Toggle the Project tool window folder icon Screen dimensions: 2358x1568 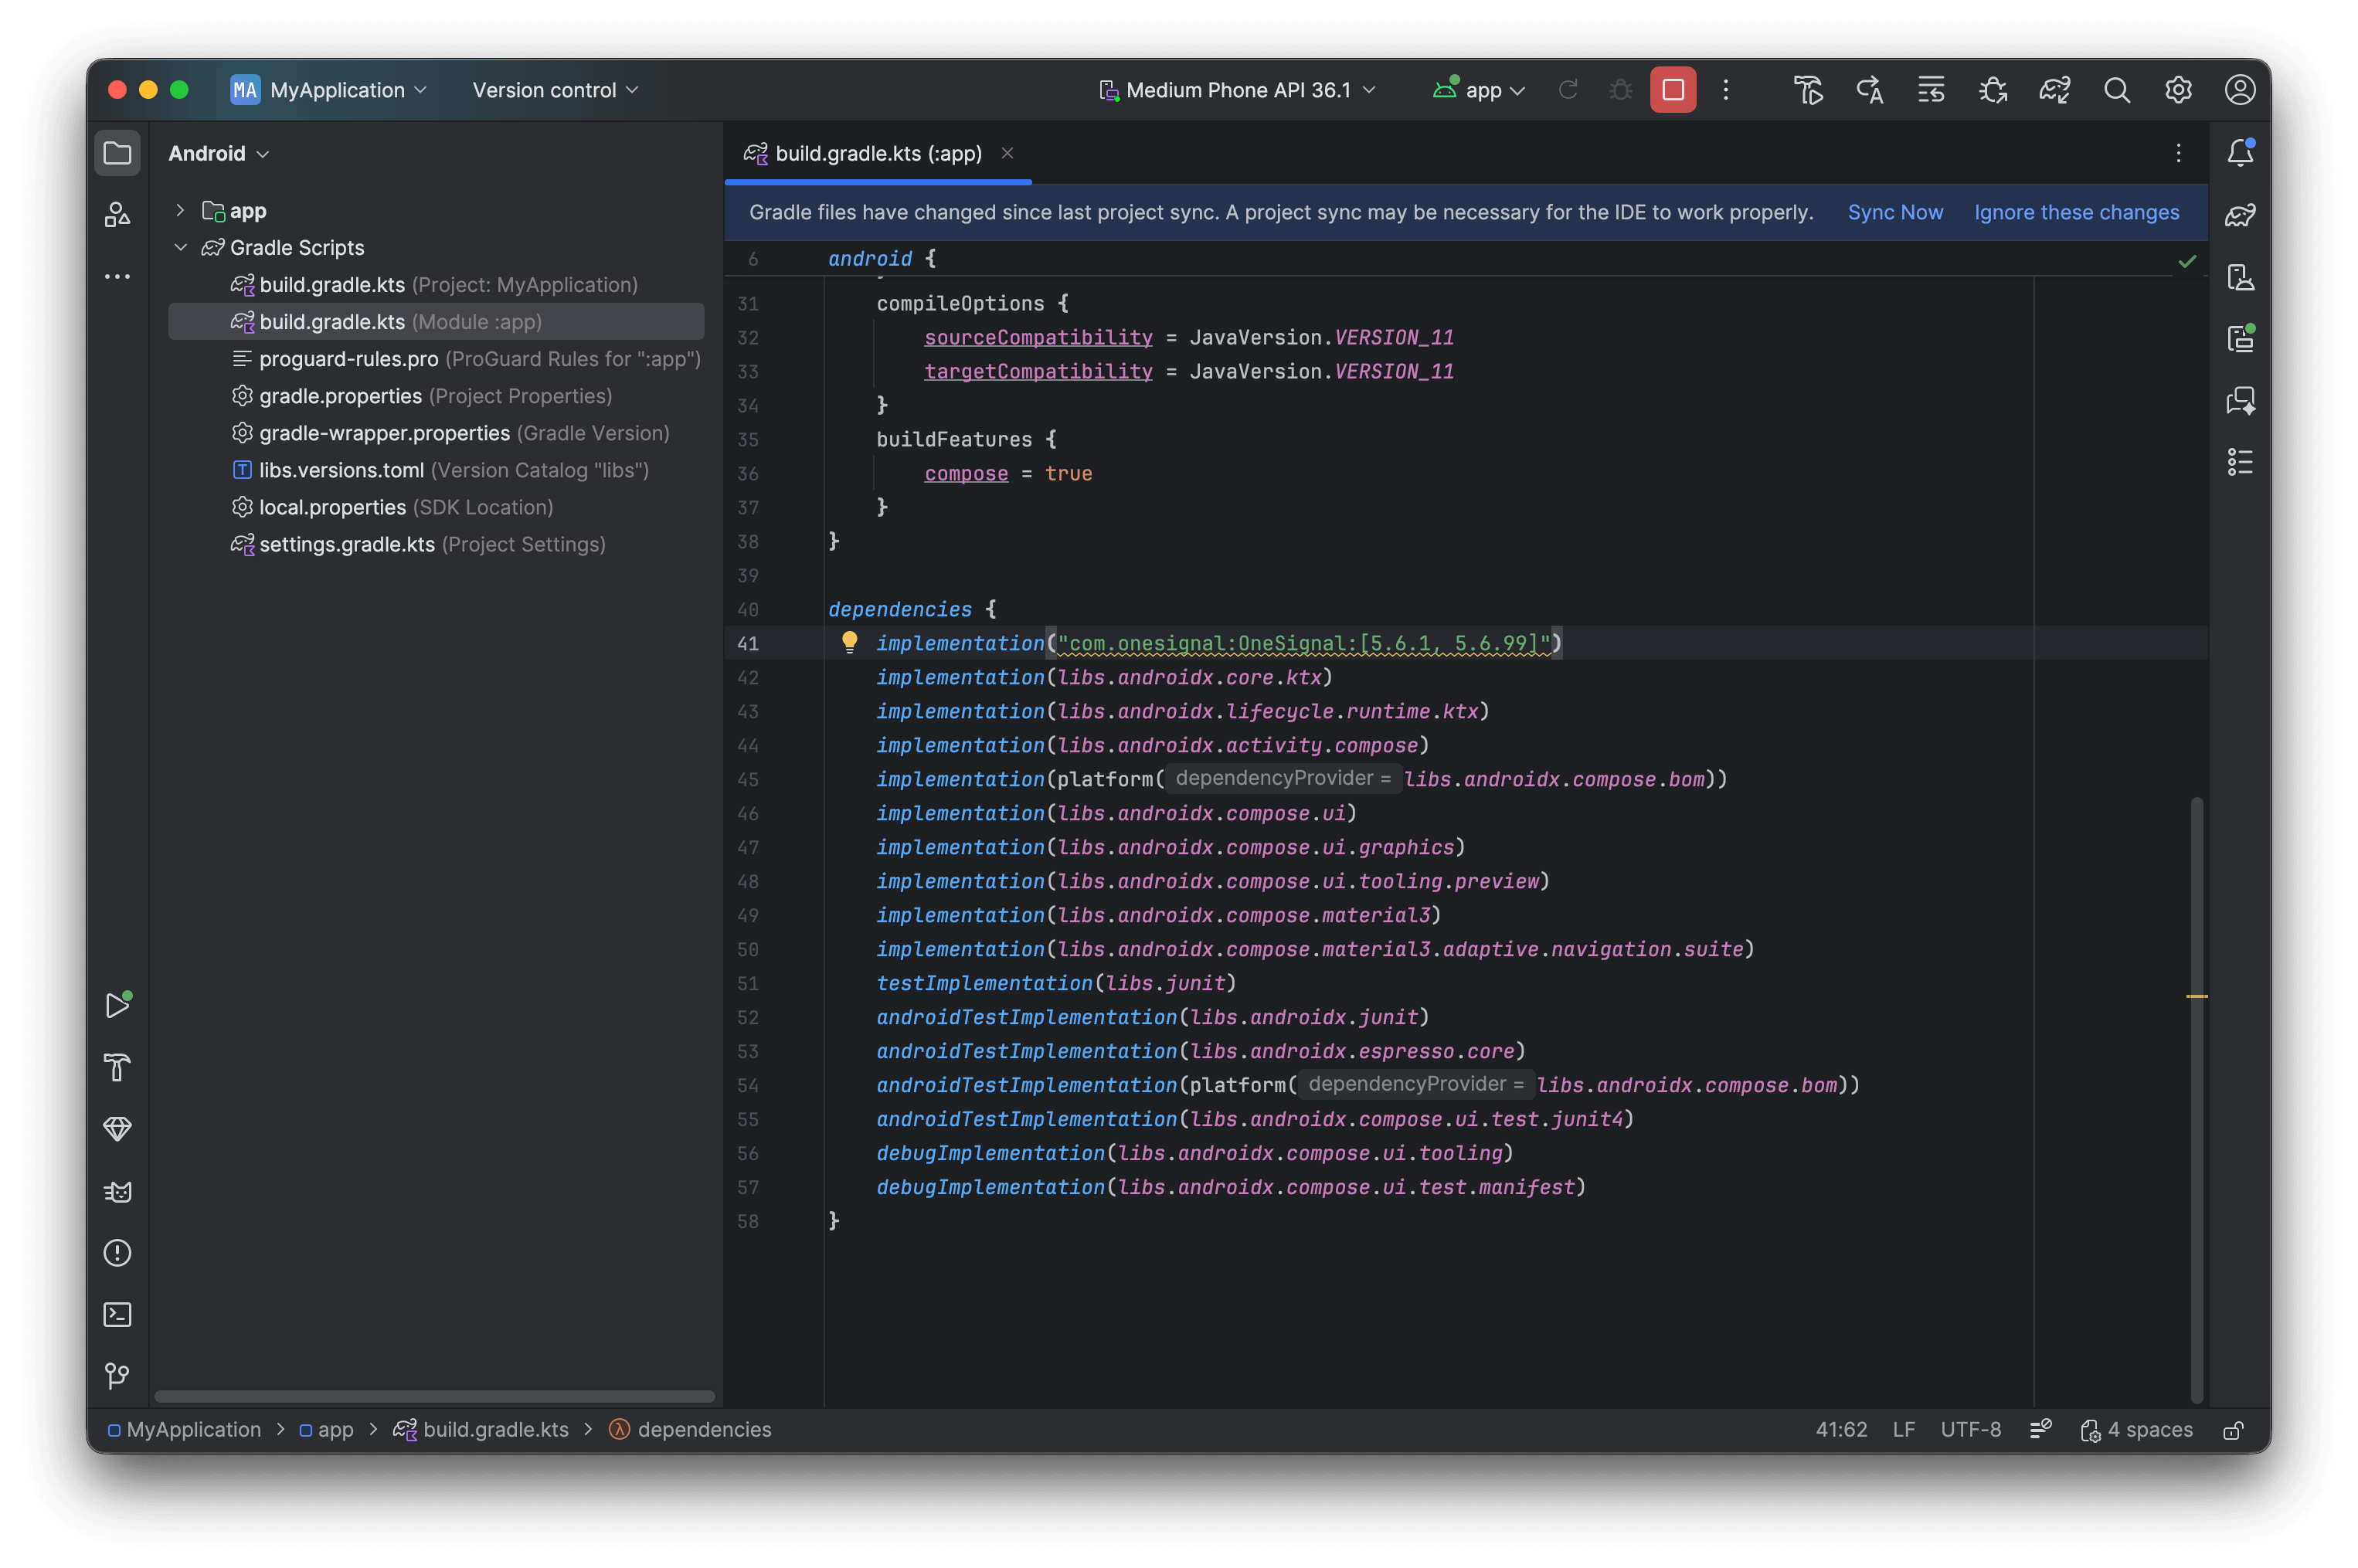click(x=117, y=153)
